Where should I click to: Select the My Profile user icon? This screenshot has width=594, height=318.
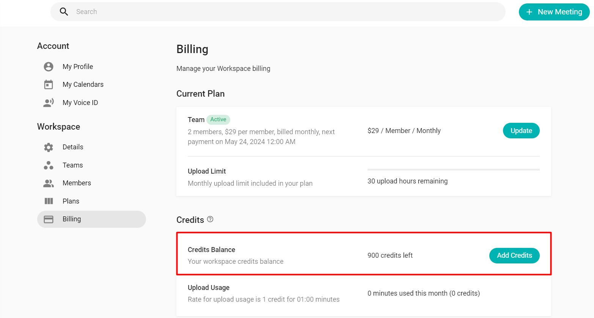tap(48, 66)
